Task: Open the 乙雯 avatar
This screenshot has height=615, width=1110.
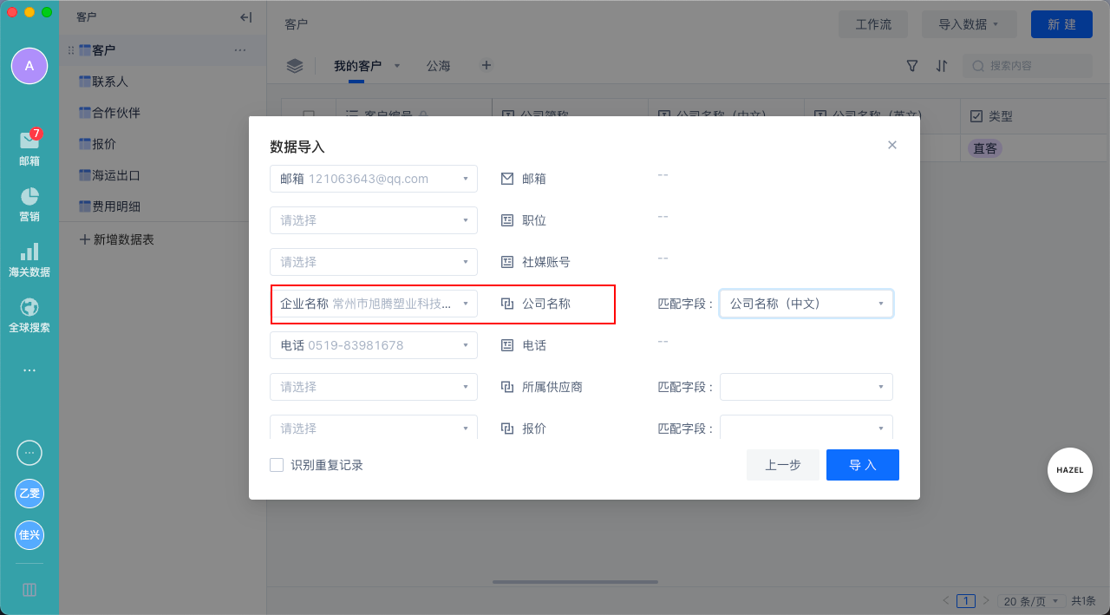Action: pos(29,494)
